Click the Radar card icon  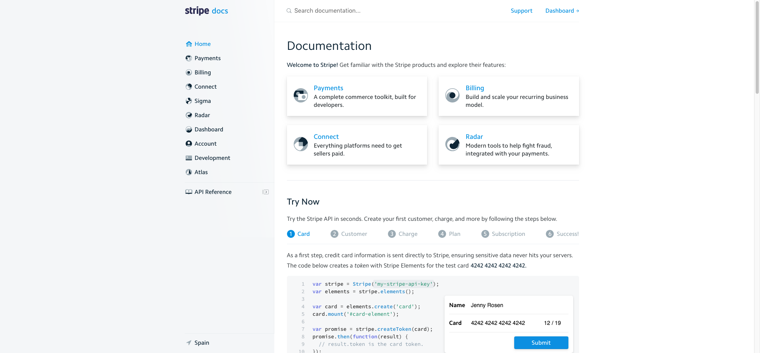452,144
